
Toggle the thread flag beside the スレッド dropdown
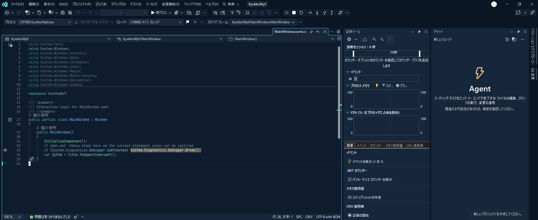(188, 22)
